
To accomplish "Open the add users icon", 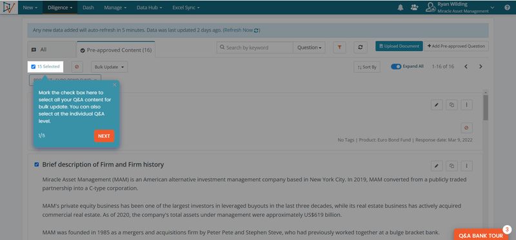I will click(414, 8).
